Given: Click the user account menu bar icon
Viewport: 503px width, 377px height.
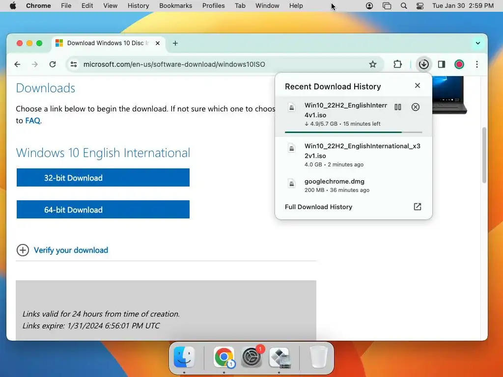Looking at the screenshot, I should [369, 6].
